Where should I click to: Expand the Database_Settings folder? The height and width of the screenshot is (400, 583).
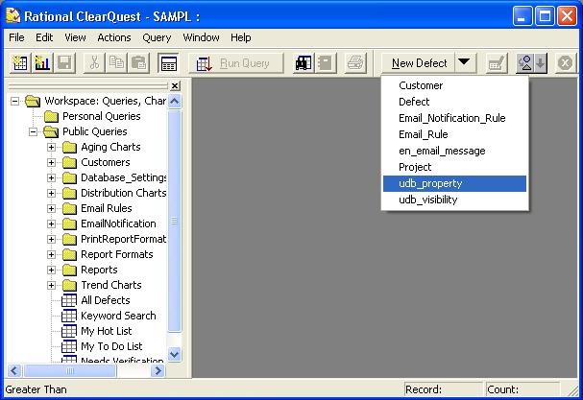coord(51,177)
